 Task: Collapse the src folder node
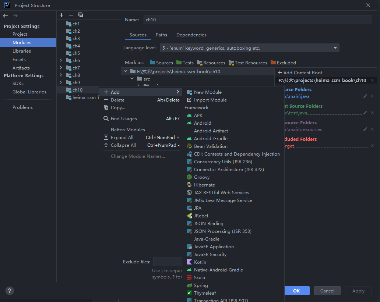pos(132,79)
